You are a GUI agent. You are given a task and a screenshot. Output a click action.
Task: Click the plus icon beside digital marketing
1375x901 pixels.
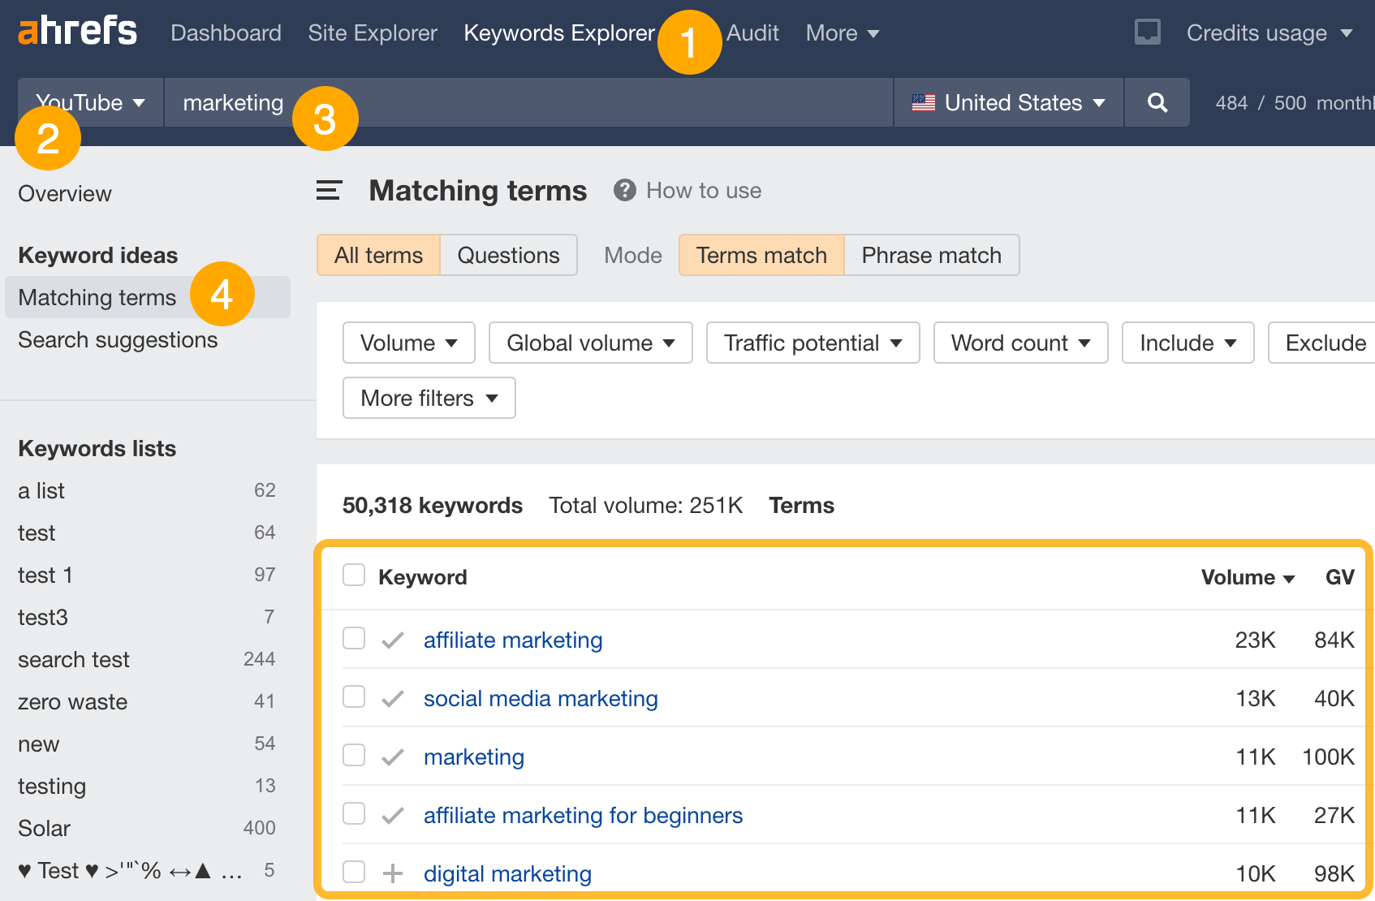[x=392, y=873]
